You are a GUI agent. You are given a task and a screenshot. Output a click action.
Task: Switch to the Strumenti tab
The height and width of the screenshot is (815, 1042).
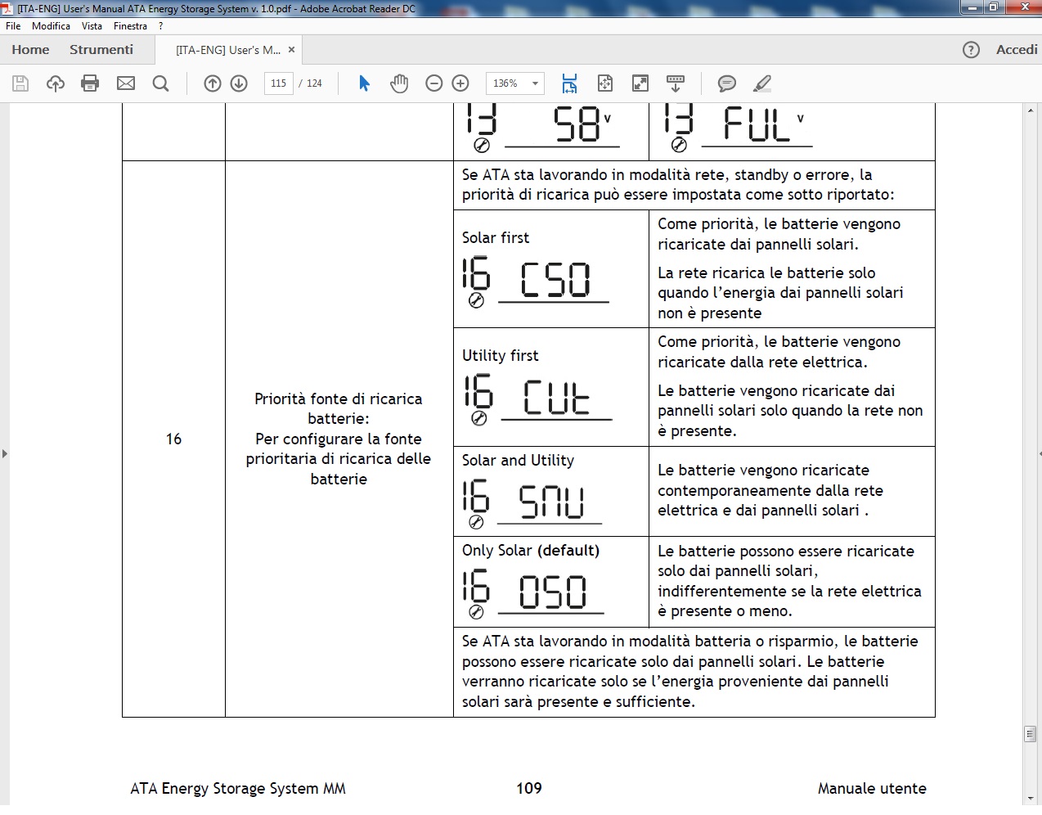coord(101,50)
